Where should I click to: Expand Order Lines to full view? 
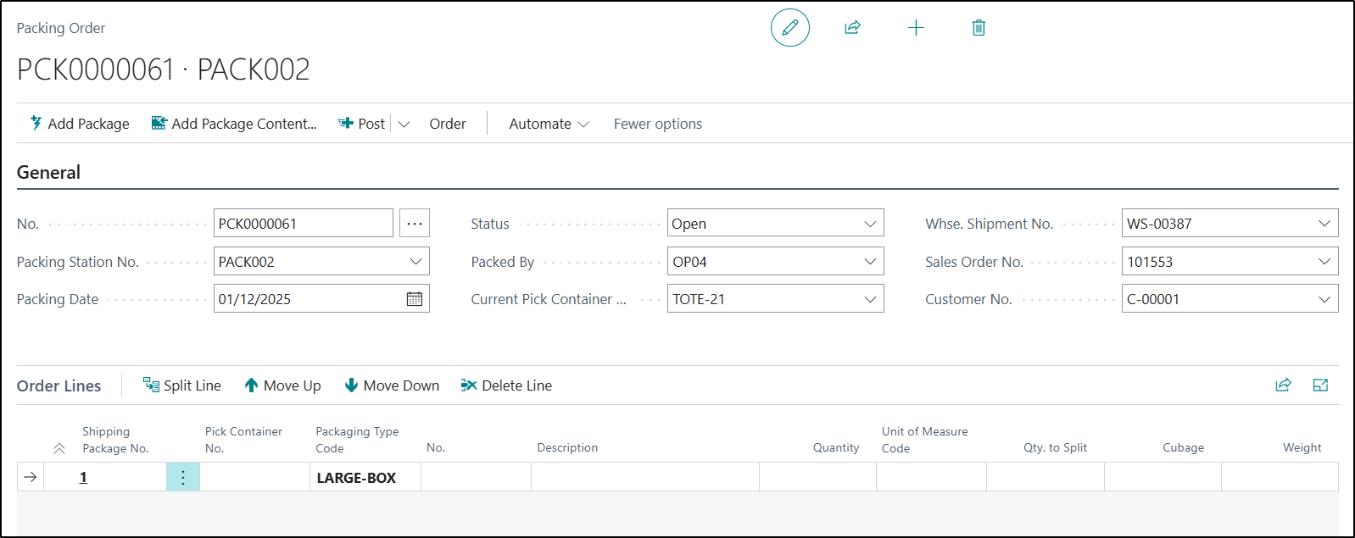(1320, 385)
